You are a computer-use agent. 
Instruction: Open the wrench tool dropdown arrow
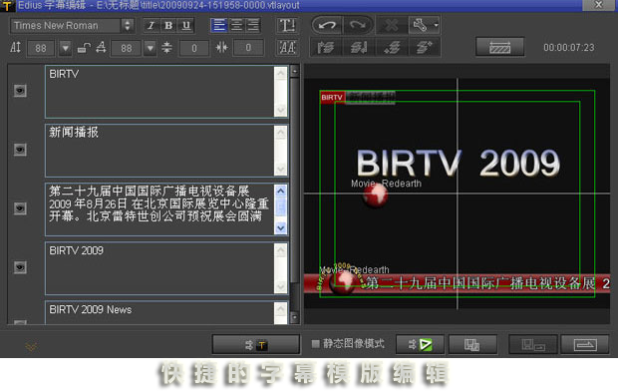coord(436,25)
